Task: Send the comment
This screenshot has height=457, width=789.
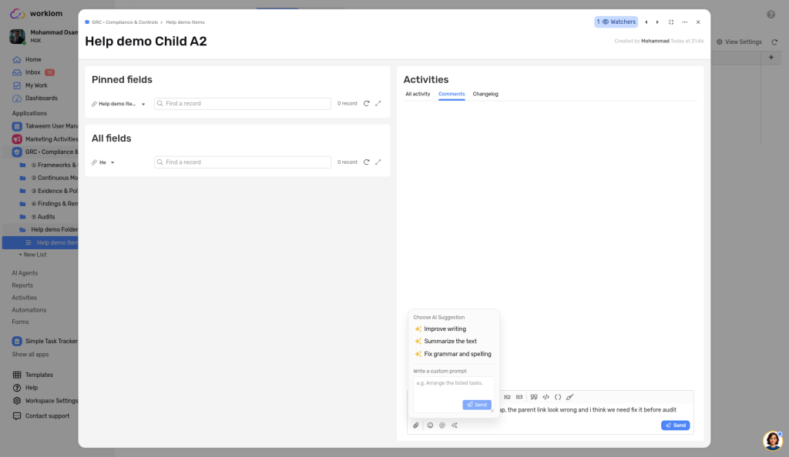Action: pyautogui.click(x=675, y=425)
